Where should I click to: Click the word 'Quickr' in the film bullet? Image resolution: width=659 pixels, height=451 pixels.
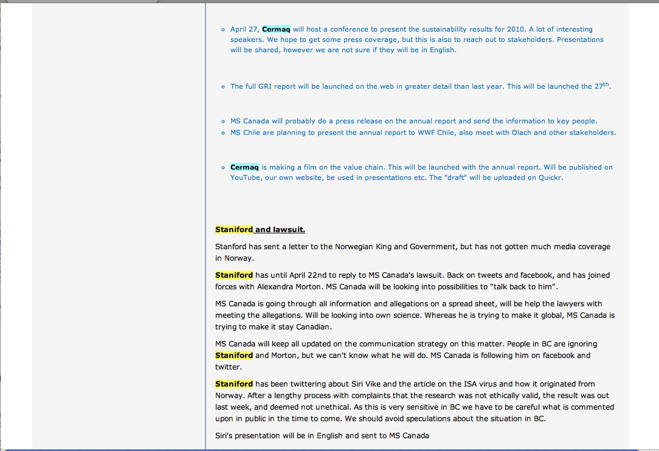pyautogui.click(x=550, y=178)
